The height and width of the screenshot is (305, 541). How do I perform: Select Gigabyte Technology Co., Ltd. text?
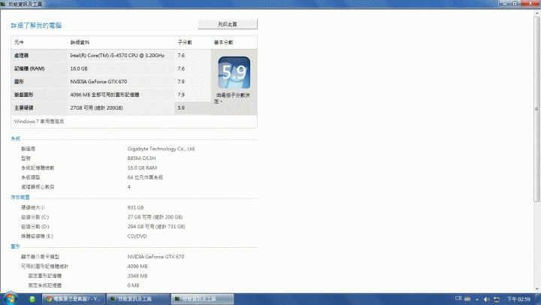162,149
